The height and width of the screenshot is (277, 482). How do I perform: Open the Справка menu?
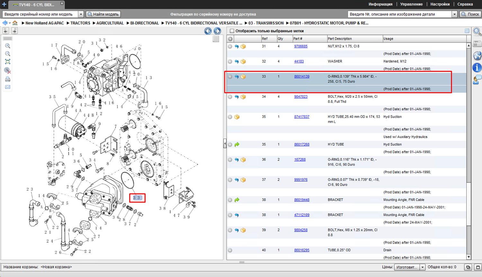click(x=465, y=4)
